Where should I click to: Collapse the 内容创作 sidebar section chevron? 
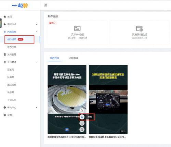(37, 32)
